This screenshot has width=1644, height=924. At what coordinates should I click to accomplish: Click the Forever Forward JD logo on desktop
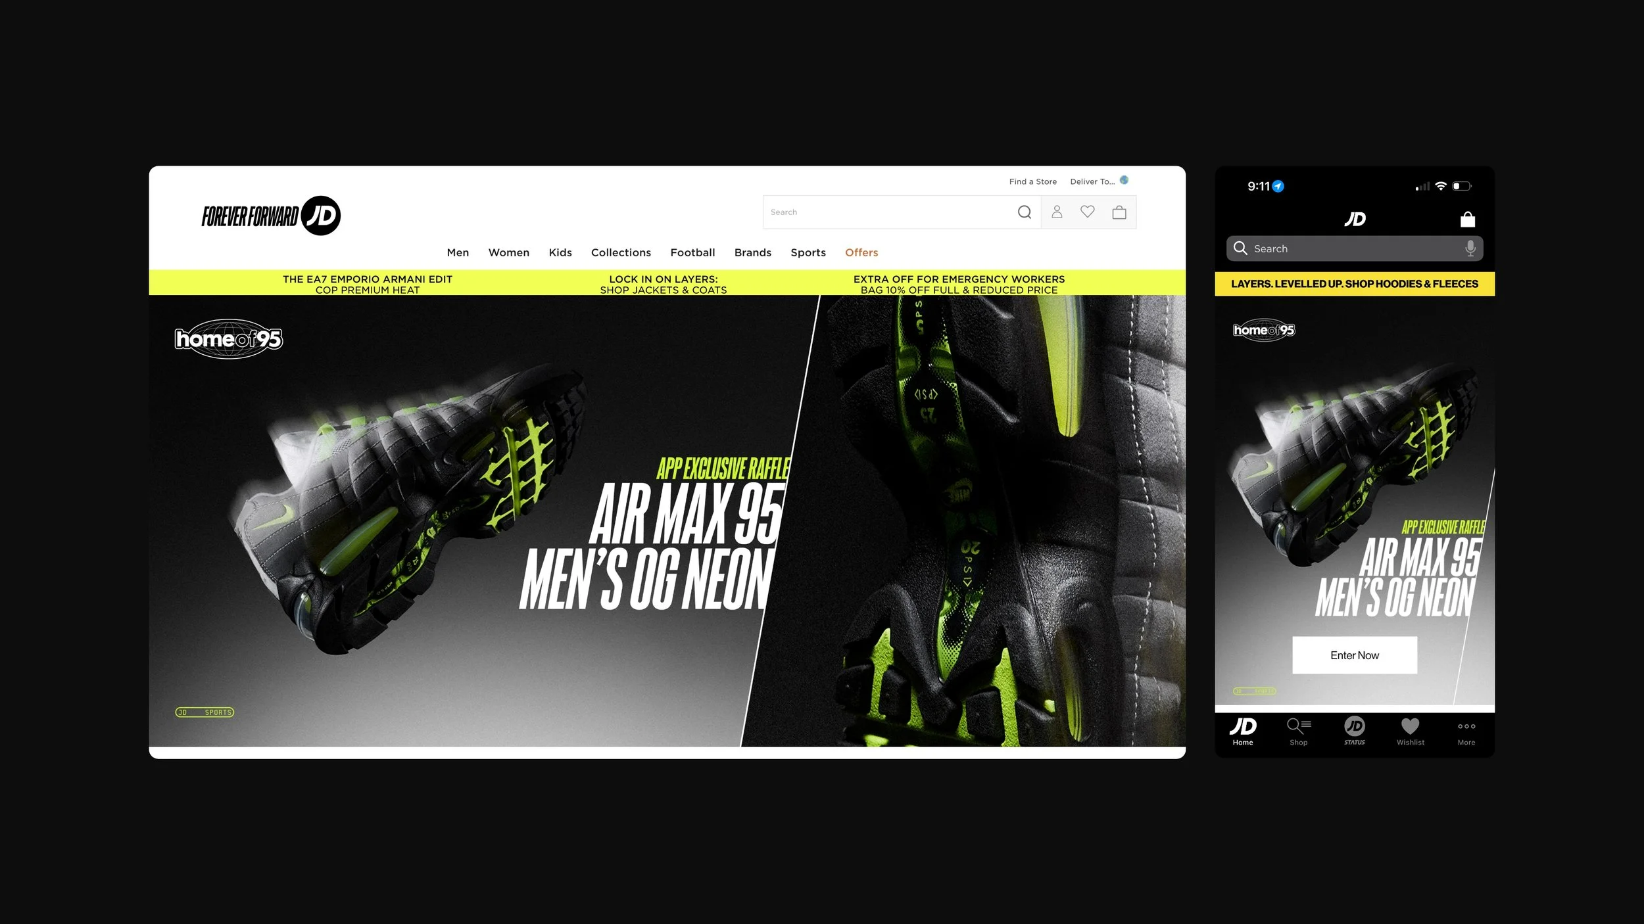[271, 216]
